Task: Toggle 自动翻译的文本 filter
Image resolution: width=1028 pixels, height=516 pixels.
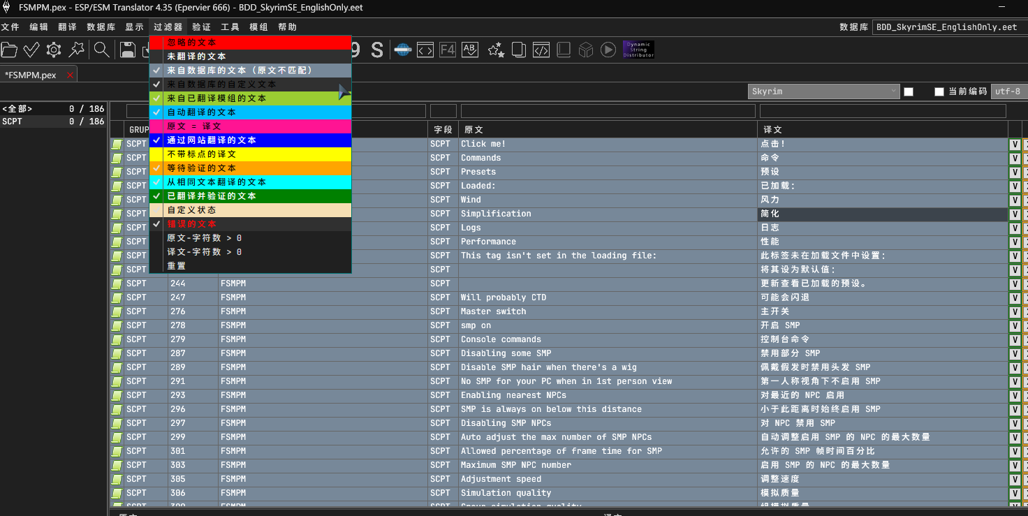Action: click(250, 112)
